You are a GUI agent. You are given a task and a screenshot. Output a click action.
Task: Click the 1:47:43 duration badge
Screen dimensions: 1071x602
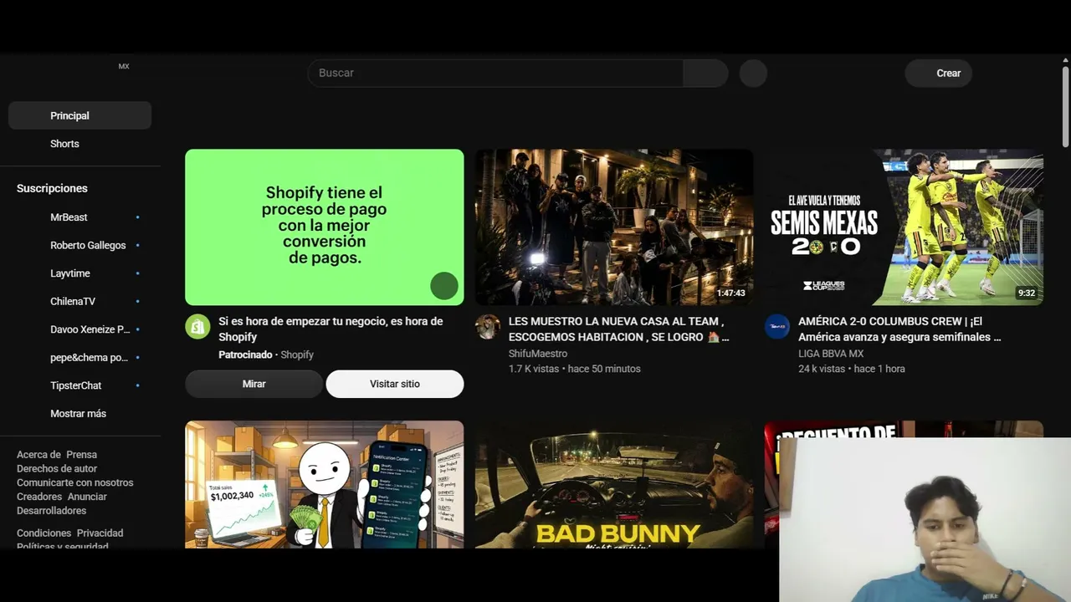730,293
